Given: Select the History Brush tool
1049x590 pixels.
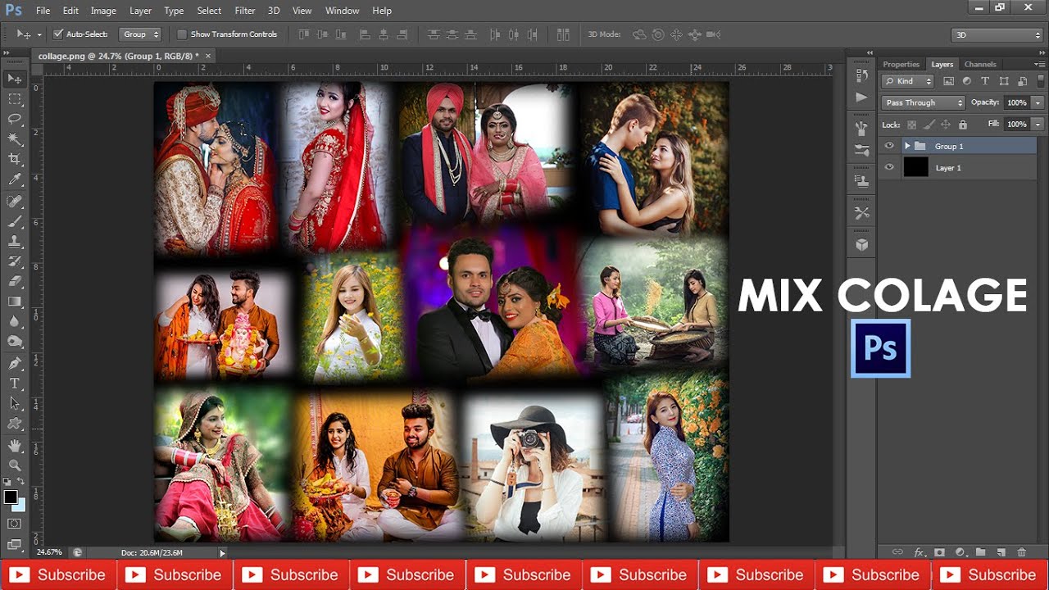Looking at the screenshot, I should (15, 261).
